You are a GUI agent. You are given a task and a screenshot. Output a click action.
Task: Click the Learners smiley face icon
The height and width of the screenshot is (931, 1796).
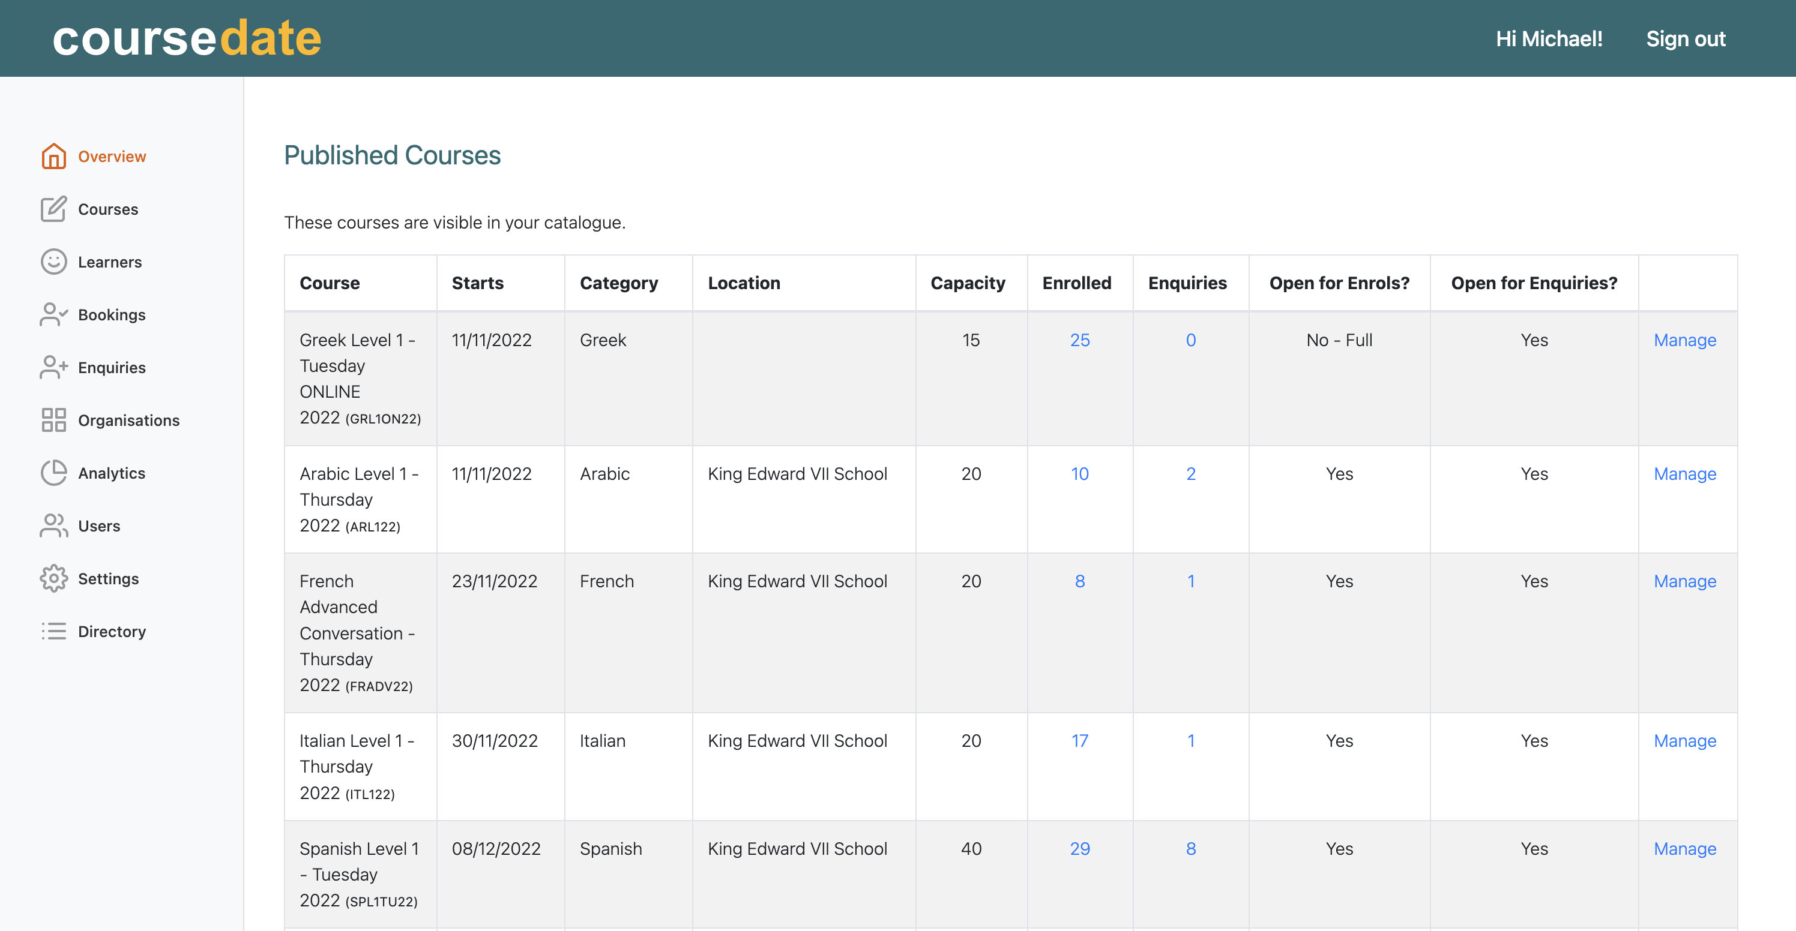click(x=53, y=262)
